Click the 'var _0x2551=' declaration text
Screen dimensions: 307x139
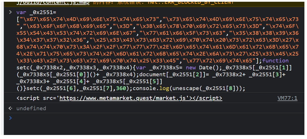pyautogui.click(x=37, y=12)
